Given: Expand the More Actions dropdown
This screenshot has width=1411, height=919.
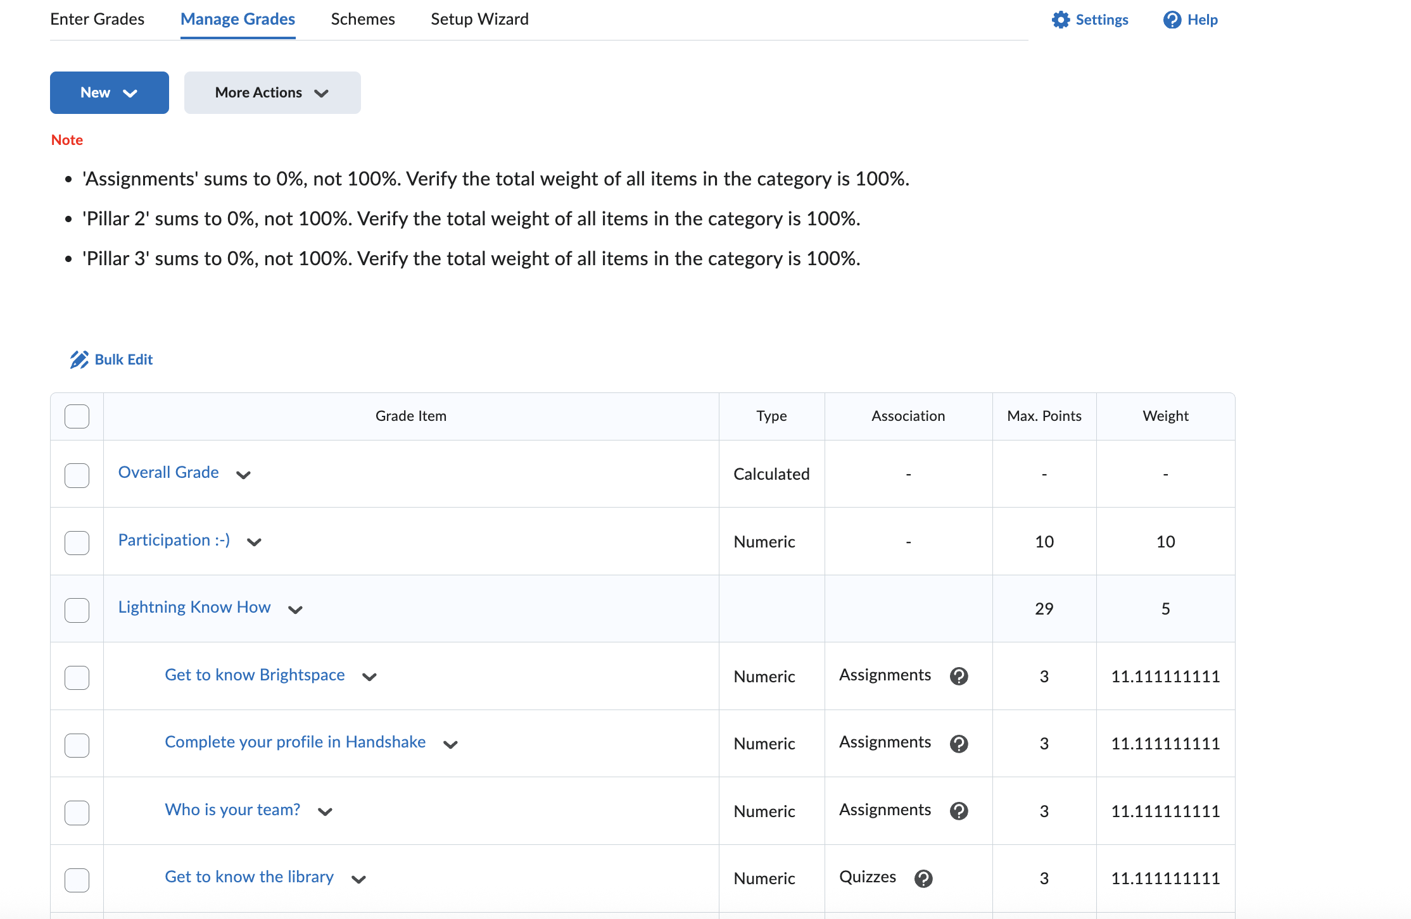Looking at the screenshot, I should pyautogui.click(x=272, y=92).
